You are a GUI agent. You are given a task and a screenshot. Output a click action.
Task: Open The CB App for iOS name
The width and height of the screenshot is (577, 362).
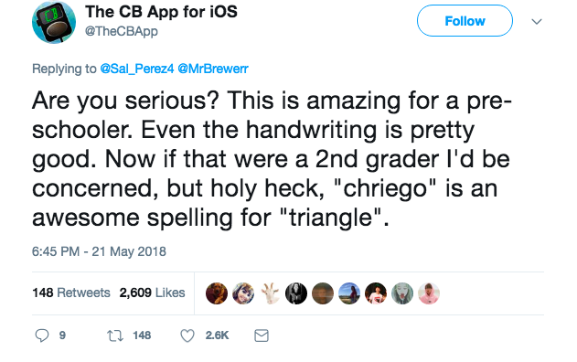coord(161,12)
